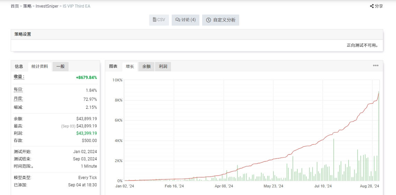Click the IS VIP Third EA breadcrumb
Viewport: 396px width, 195px height.
click(x=76, y=6)
